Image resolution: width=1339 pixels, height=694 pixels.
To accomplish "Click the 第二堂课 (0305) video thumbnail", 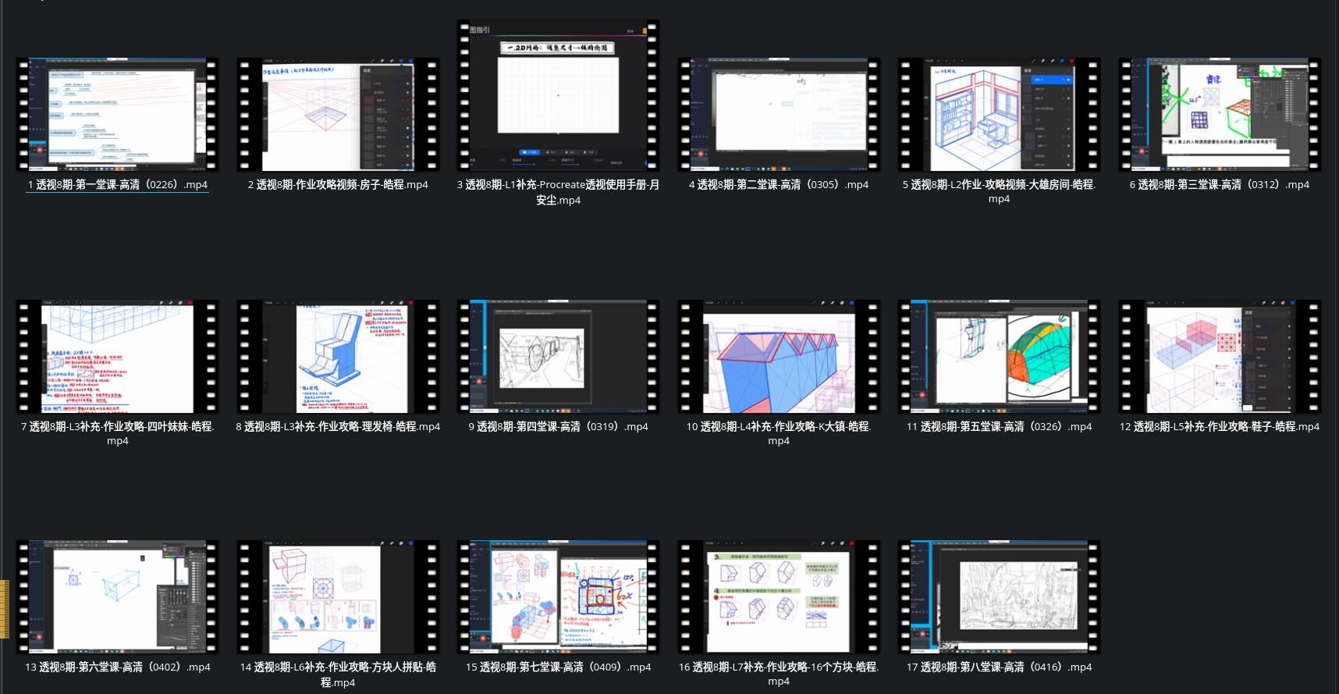I will pos(779,114).
